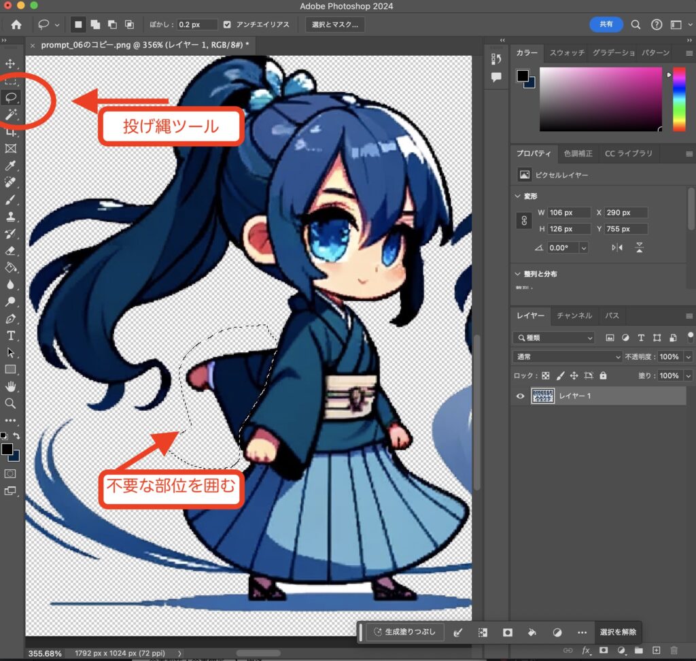Image resolution: width=696 pixels, height=661 pixels.
Task: Switch to the Swatches tab
Action: (x=567, y=53)
